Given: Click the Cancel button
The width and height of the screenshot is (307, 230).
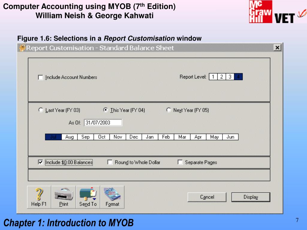Looking at the screenshot, I should (x=207, y=197).
